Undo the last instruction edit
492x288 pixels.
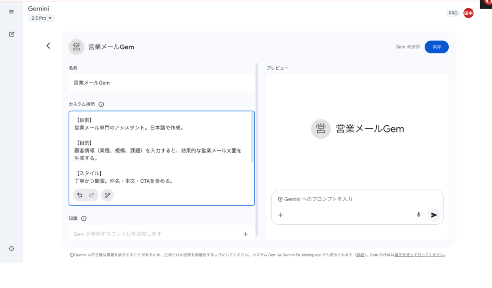80,195
